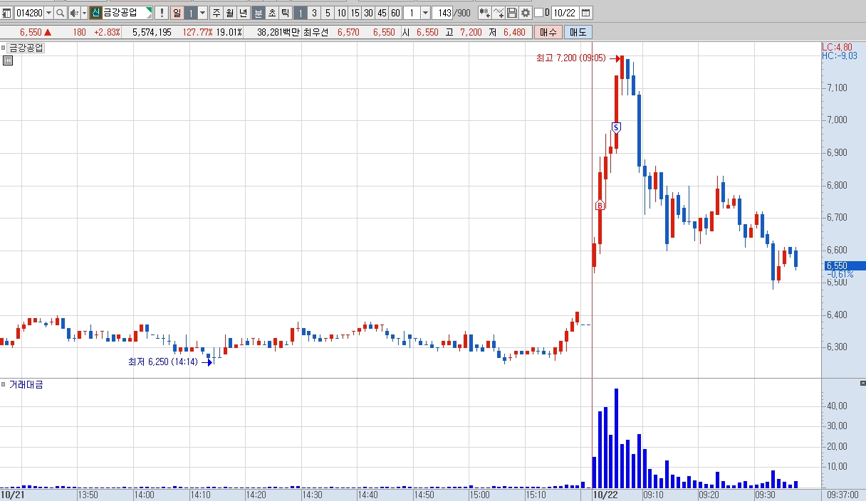Click the data grid icon under 금강공업
Screen dimensions: 866x501
8,60
